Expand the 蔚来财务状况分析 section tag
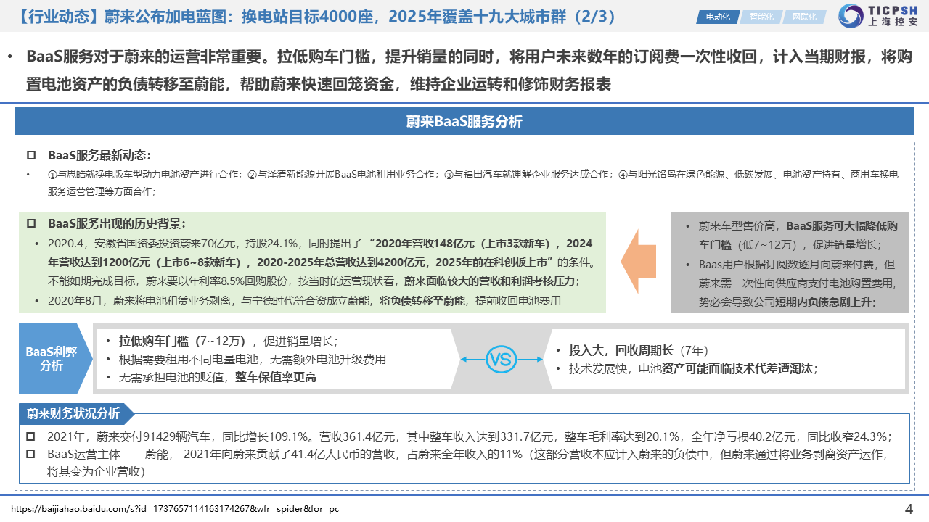 click(x=74, y=413)
